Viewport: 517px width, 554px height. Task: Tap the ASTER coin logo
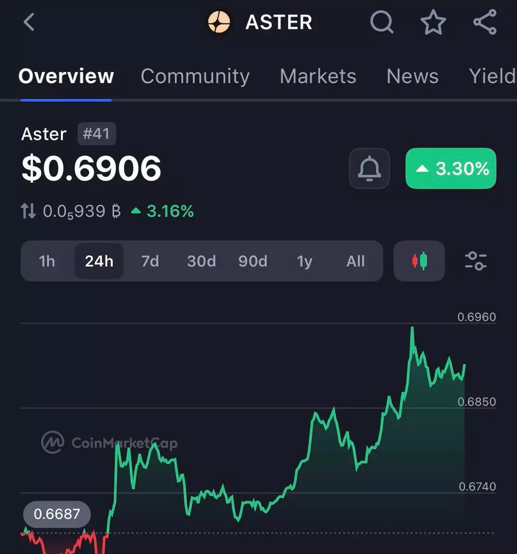pos(219,22)
